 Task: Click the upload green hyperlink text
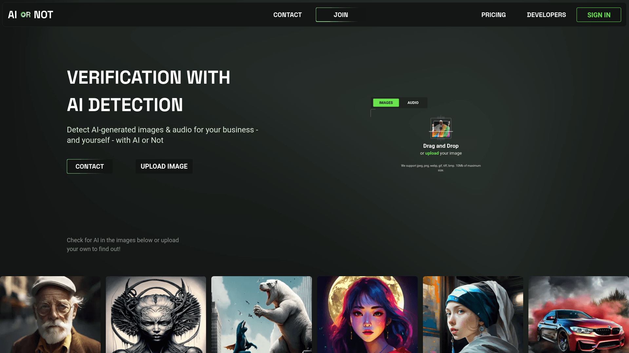point(431,153)
